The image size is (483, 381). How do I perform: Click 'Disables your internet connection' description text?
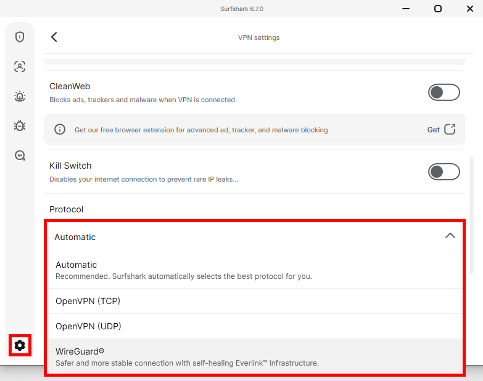point(144,179)
